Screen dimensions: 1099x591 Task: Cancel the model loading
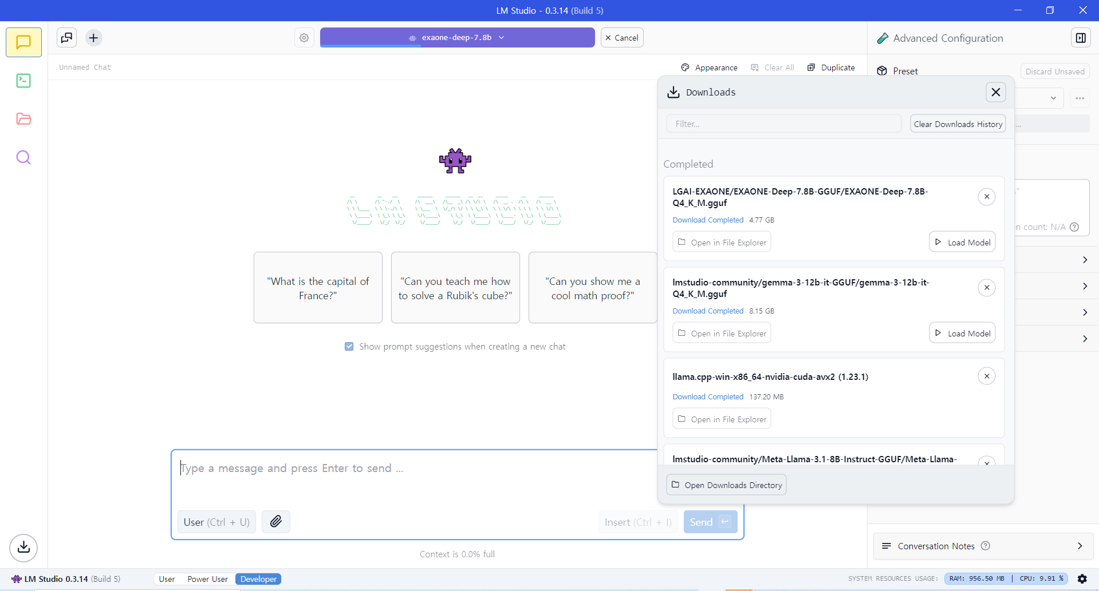point(622,38)
